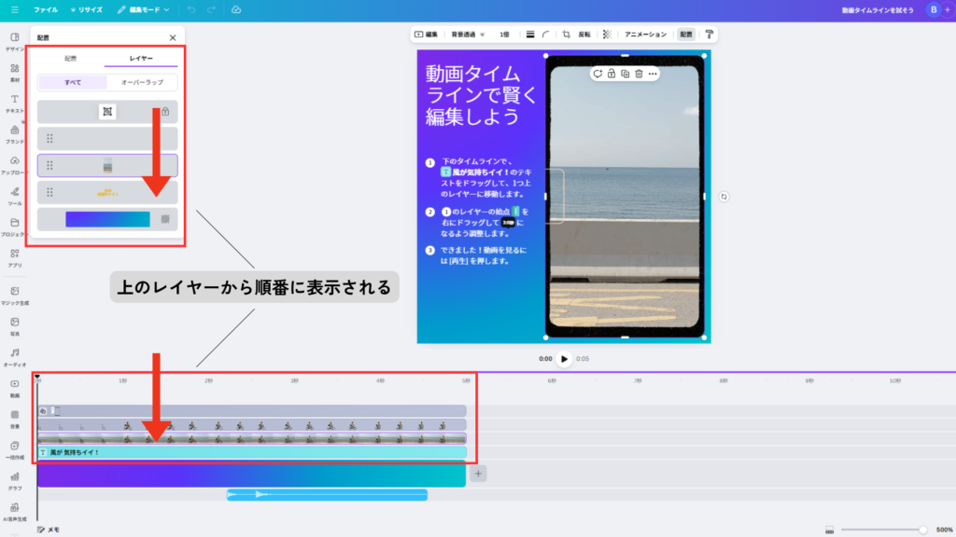Click the cloud save status icon
956x537 pixels.
[236, 9]
